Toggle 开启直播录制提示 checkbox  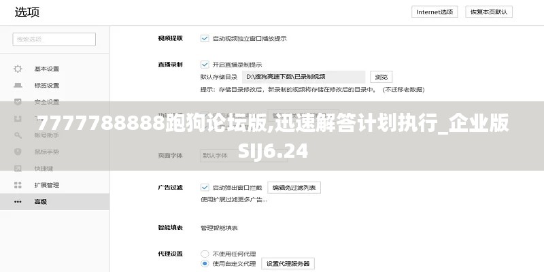[205, 65]
